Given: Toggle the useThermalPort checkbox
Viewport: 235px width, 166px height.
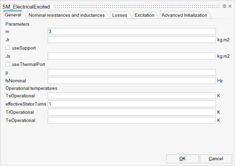Looking at the screenshot, I should tap(8, 64).
